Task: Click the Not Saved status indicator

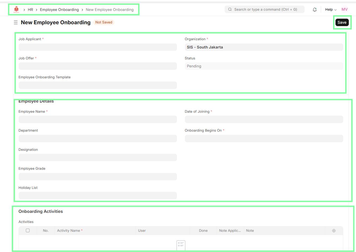Action: pos(104,22)
